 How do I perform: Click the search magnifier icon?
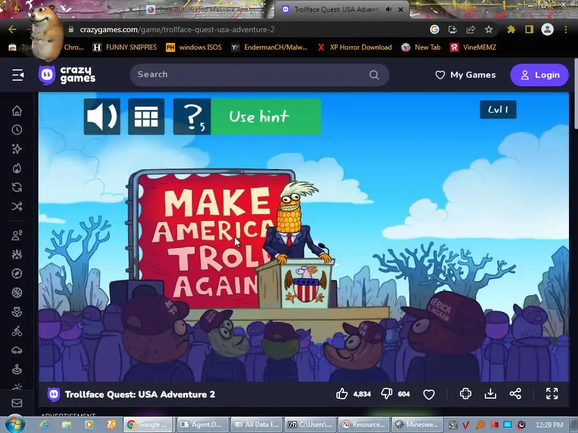(x=374, y=75)
